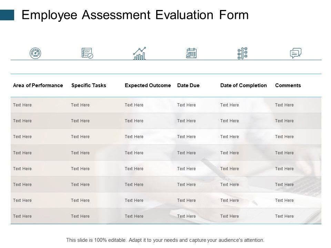Click first row cell under Area of Performance

(22, 105)
